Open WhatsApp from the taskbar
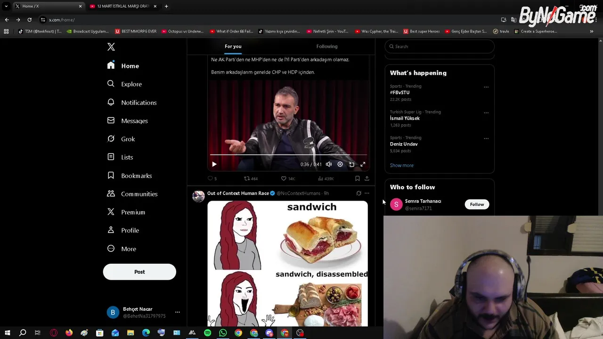This screenshot has height=339, width=603. click(223, 333)
